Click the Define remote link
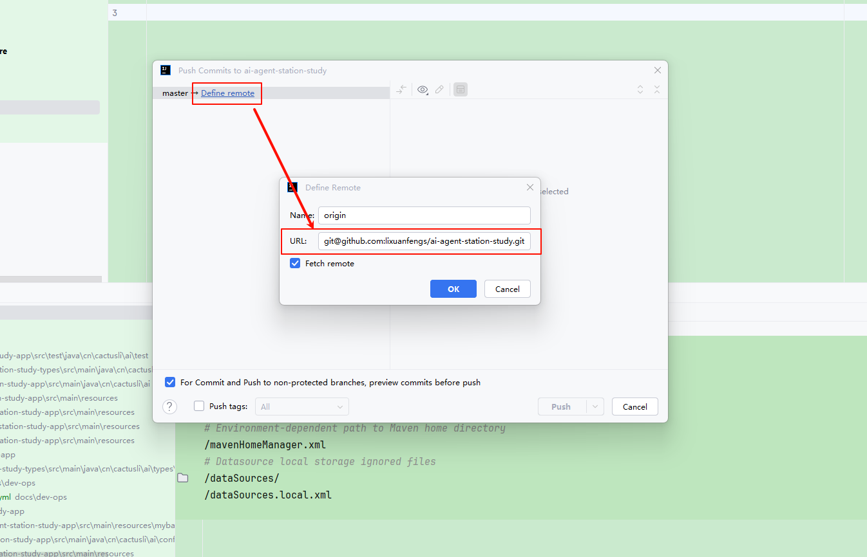This screenshot has height=557, width=867. tap(227, 93)
